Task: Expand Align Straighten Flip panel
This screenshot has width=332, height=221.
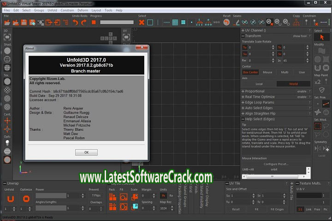Action: click(243, 114)
